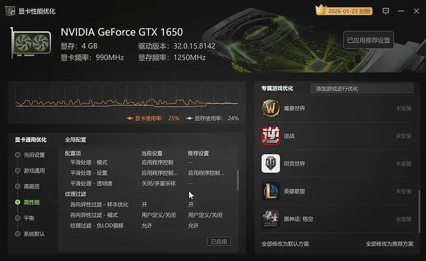Click 全部修改为默认方案 link

pyautogui.click(x=285, y=243)
